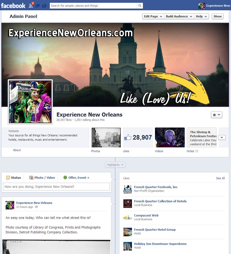Open French Quarter Hotel Group icon
The width and height of the screenshot is (231, 254).
[x=128, y=232]
